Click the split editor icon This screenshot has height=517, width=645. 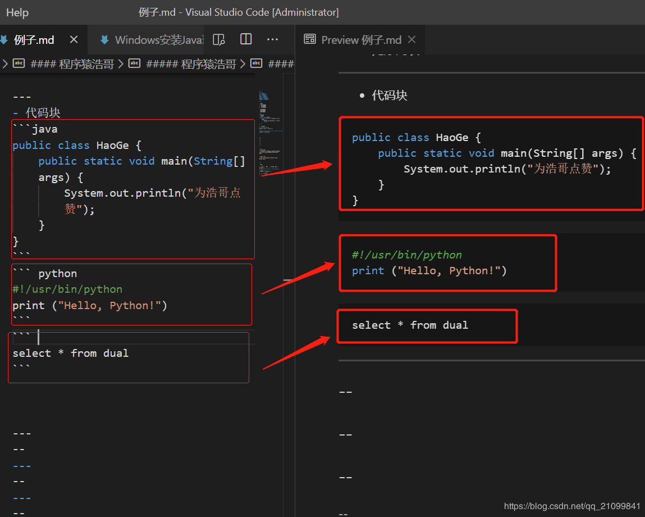point(246,39)
